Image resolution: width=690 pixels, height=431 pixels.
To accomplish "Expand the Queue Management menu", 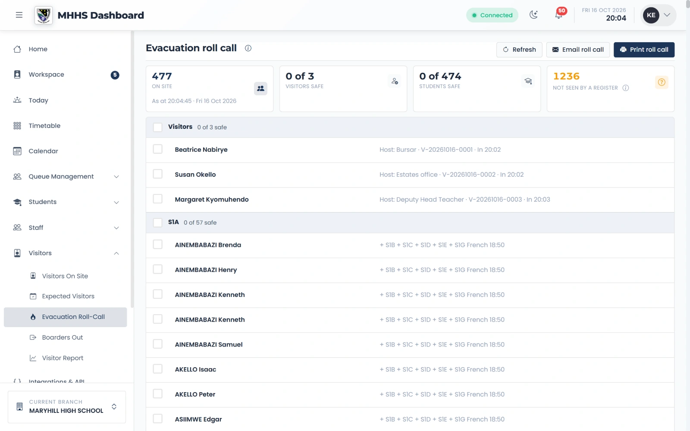I will click(66, 177).
